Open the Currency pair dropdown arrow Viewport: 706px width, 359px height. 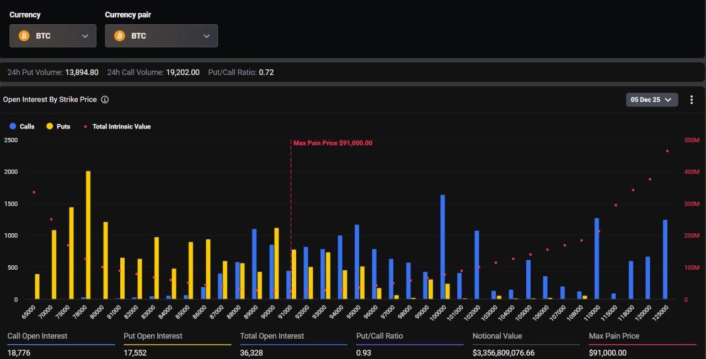(206, 36)
